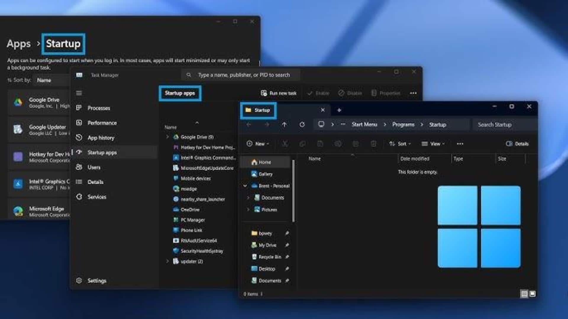Open App history in Task Manager sidebar
568x319 pixels.
coord(101,138)
